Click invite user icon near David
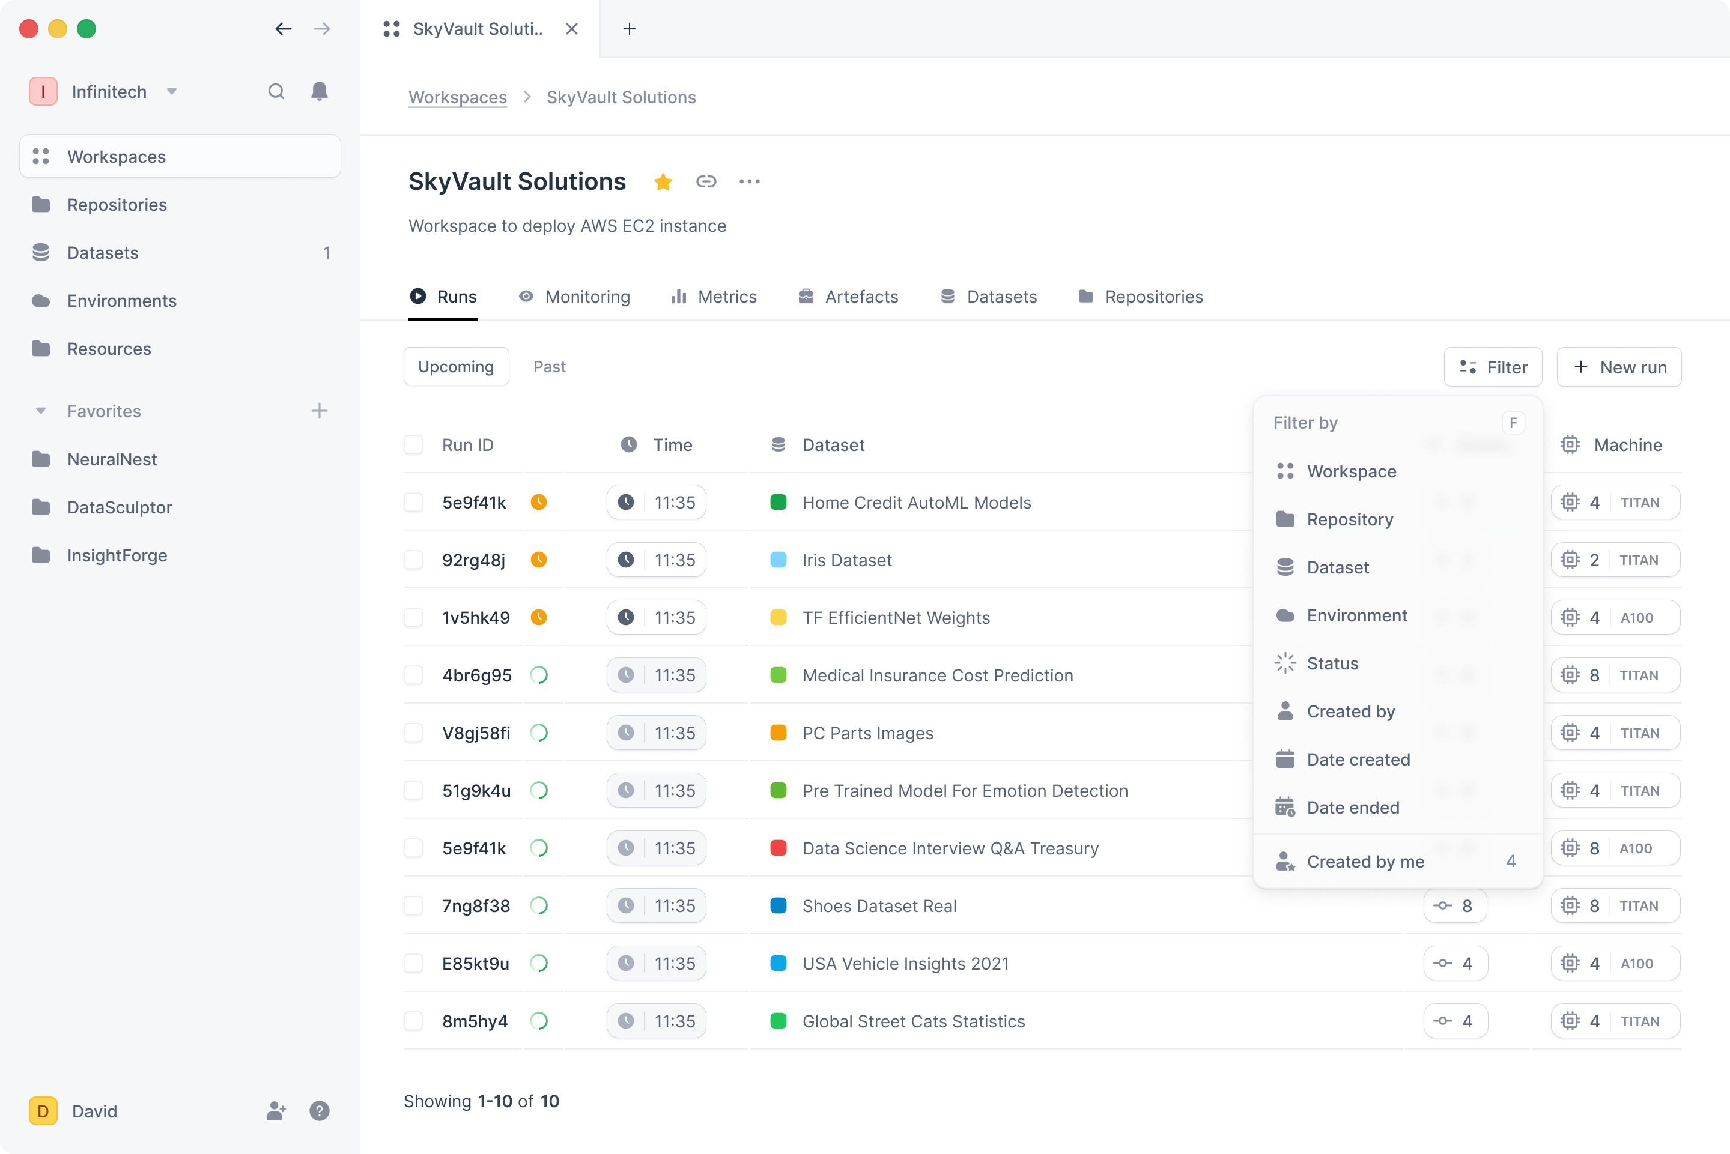 click(x=276, y=1111)
